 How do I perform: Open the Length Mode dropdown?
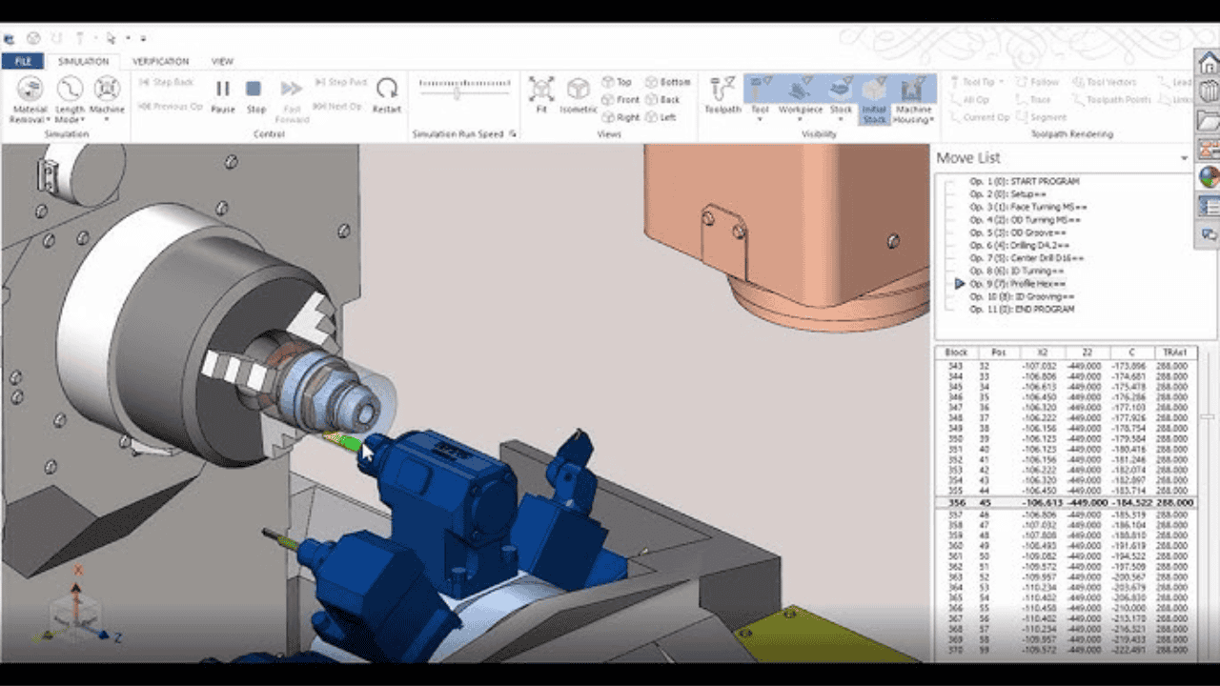tap(70, 98)
